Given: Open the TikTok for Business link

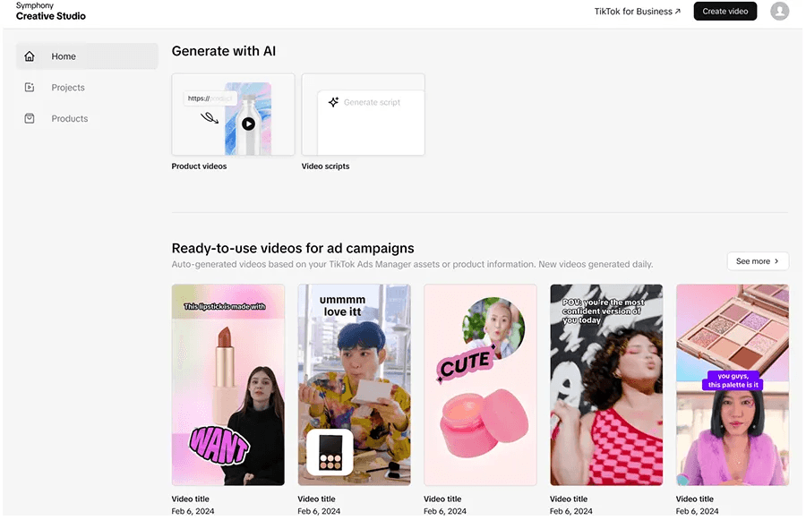Looking at the screenshot, I should tap(638, 12).
